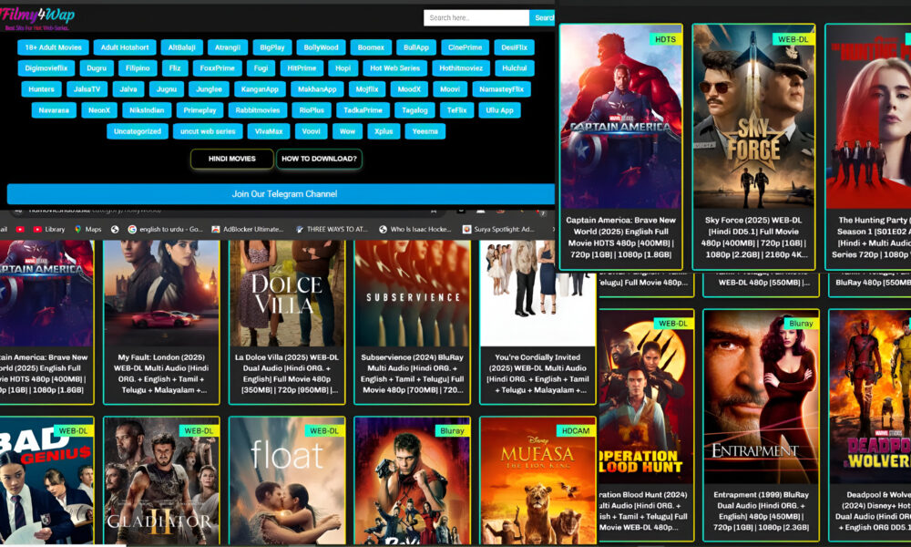Open the float movie poster

[286, 480]
